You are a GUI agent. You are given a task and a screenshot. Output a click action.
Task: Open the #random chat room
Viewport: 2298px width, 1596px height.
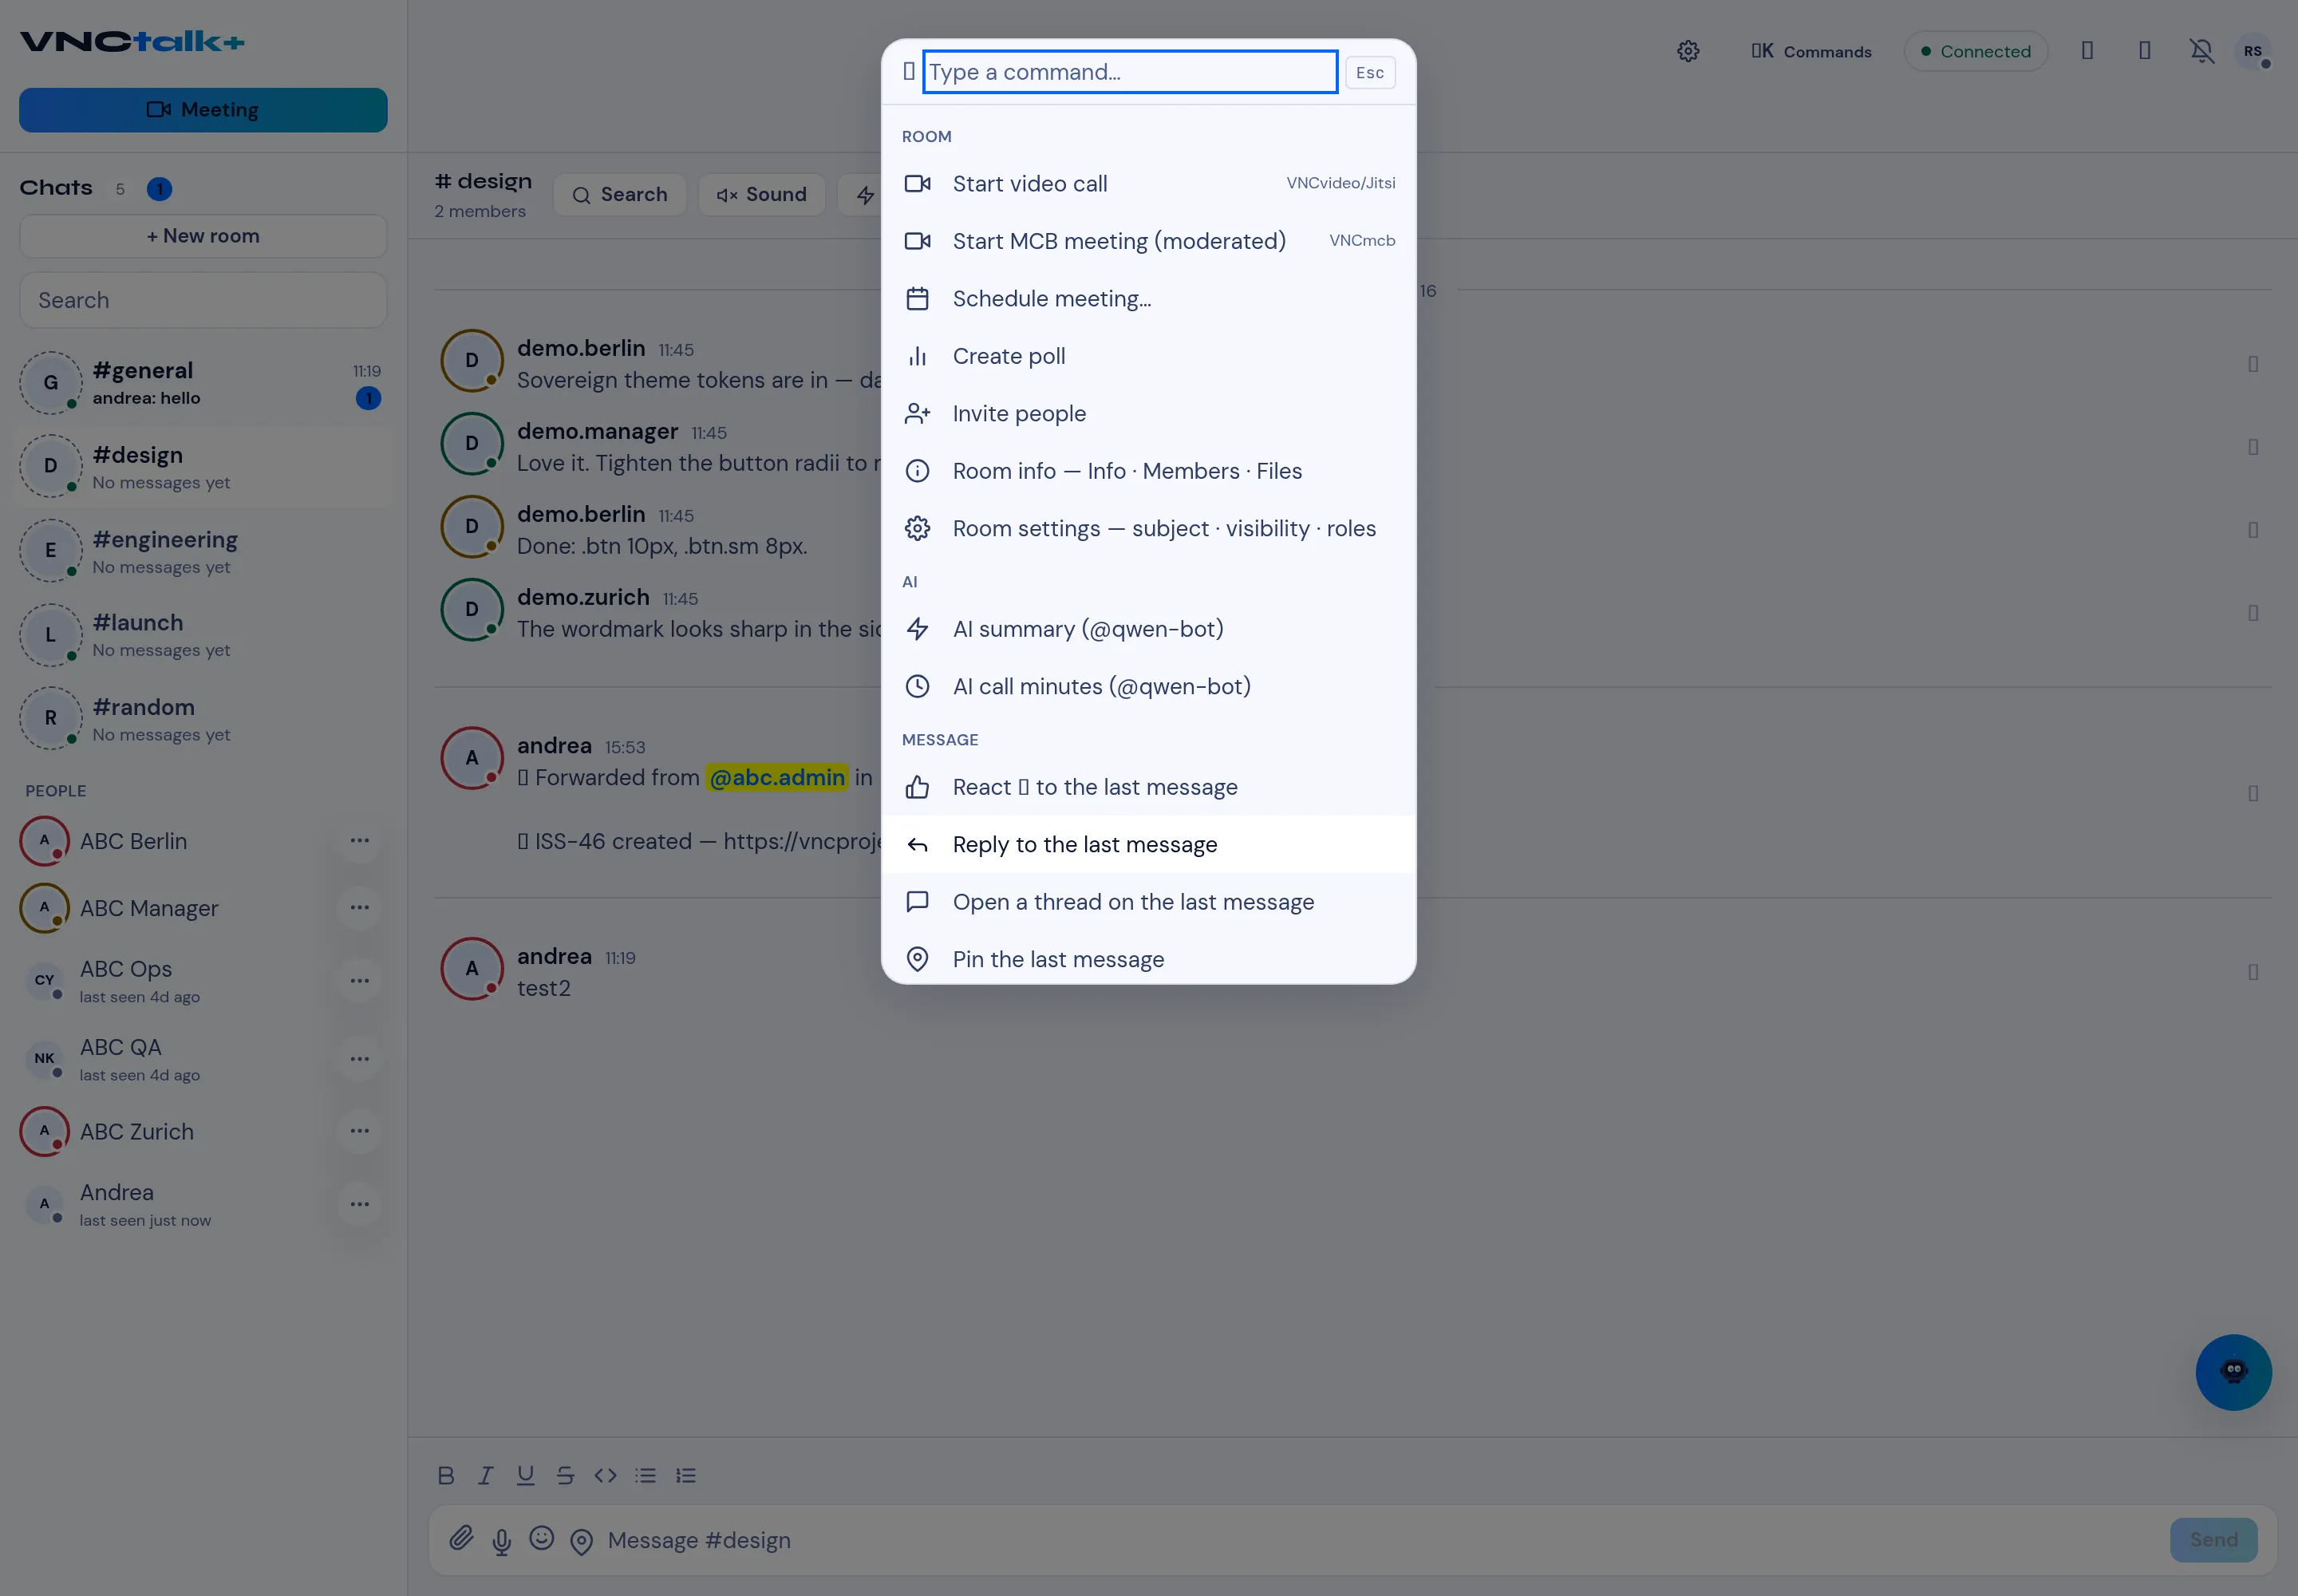(x=203, y=719)
